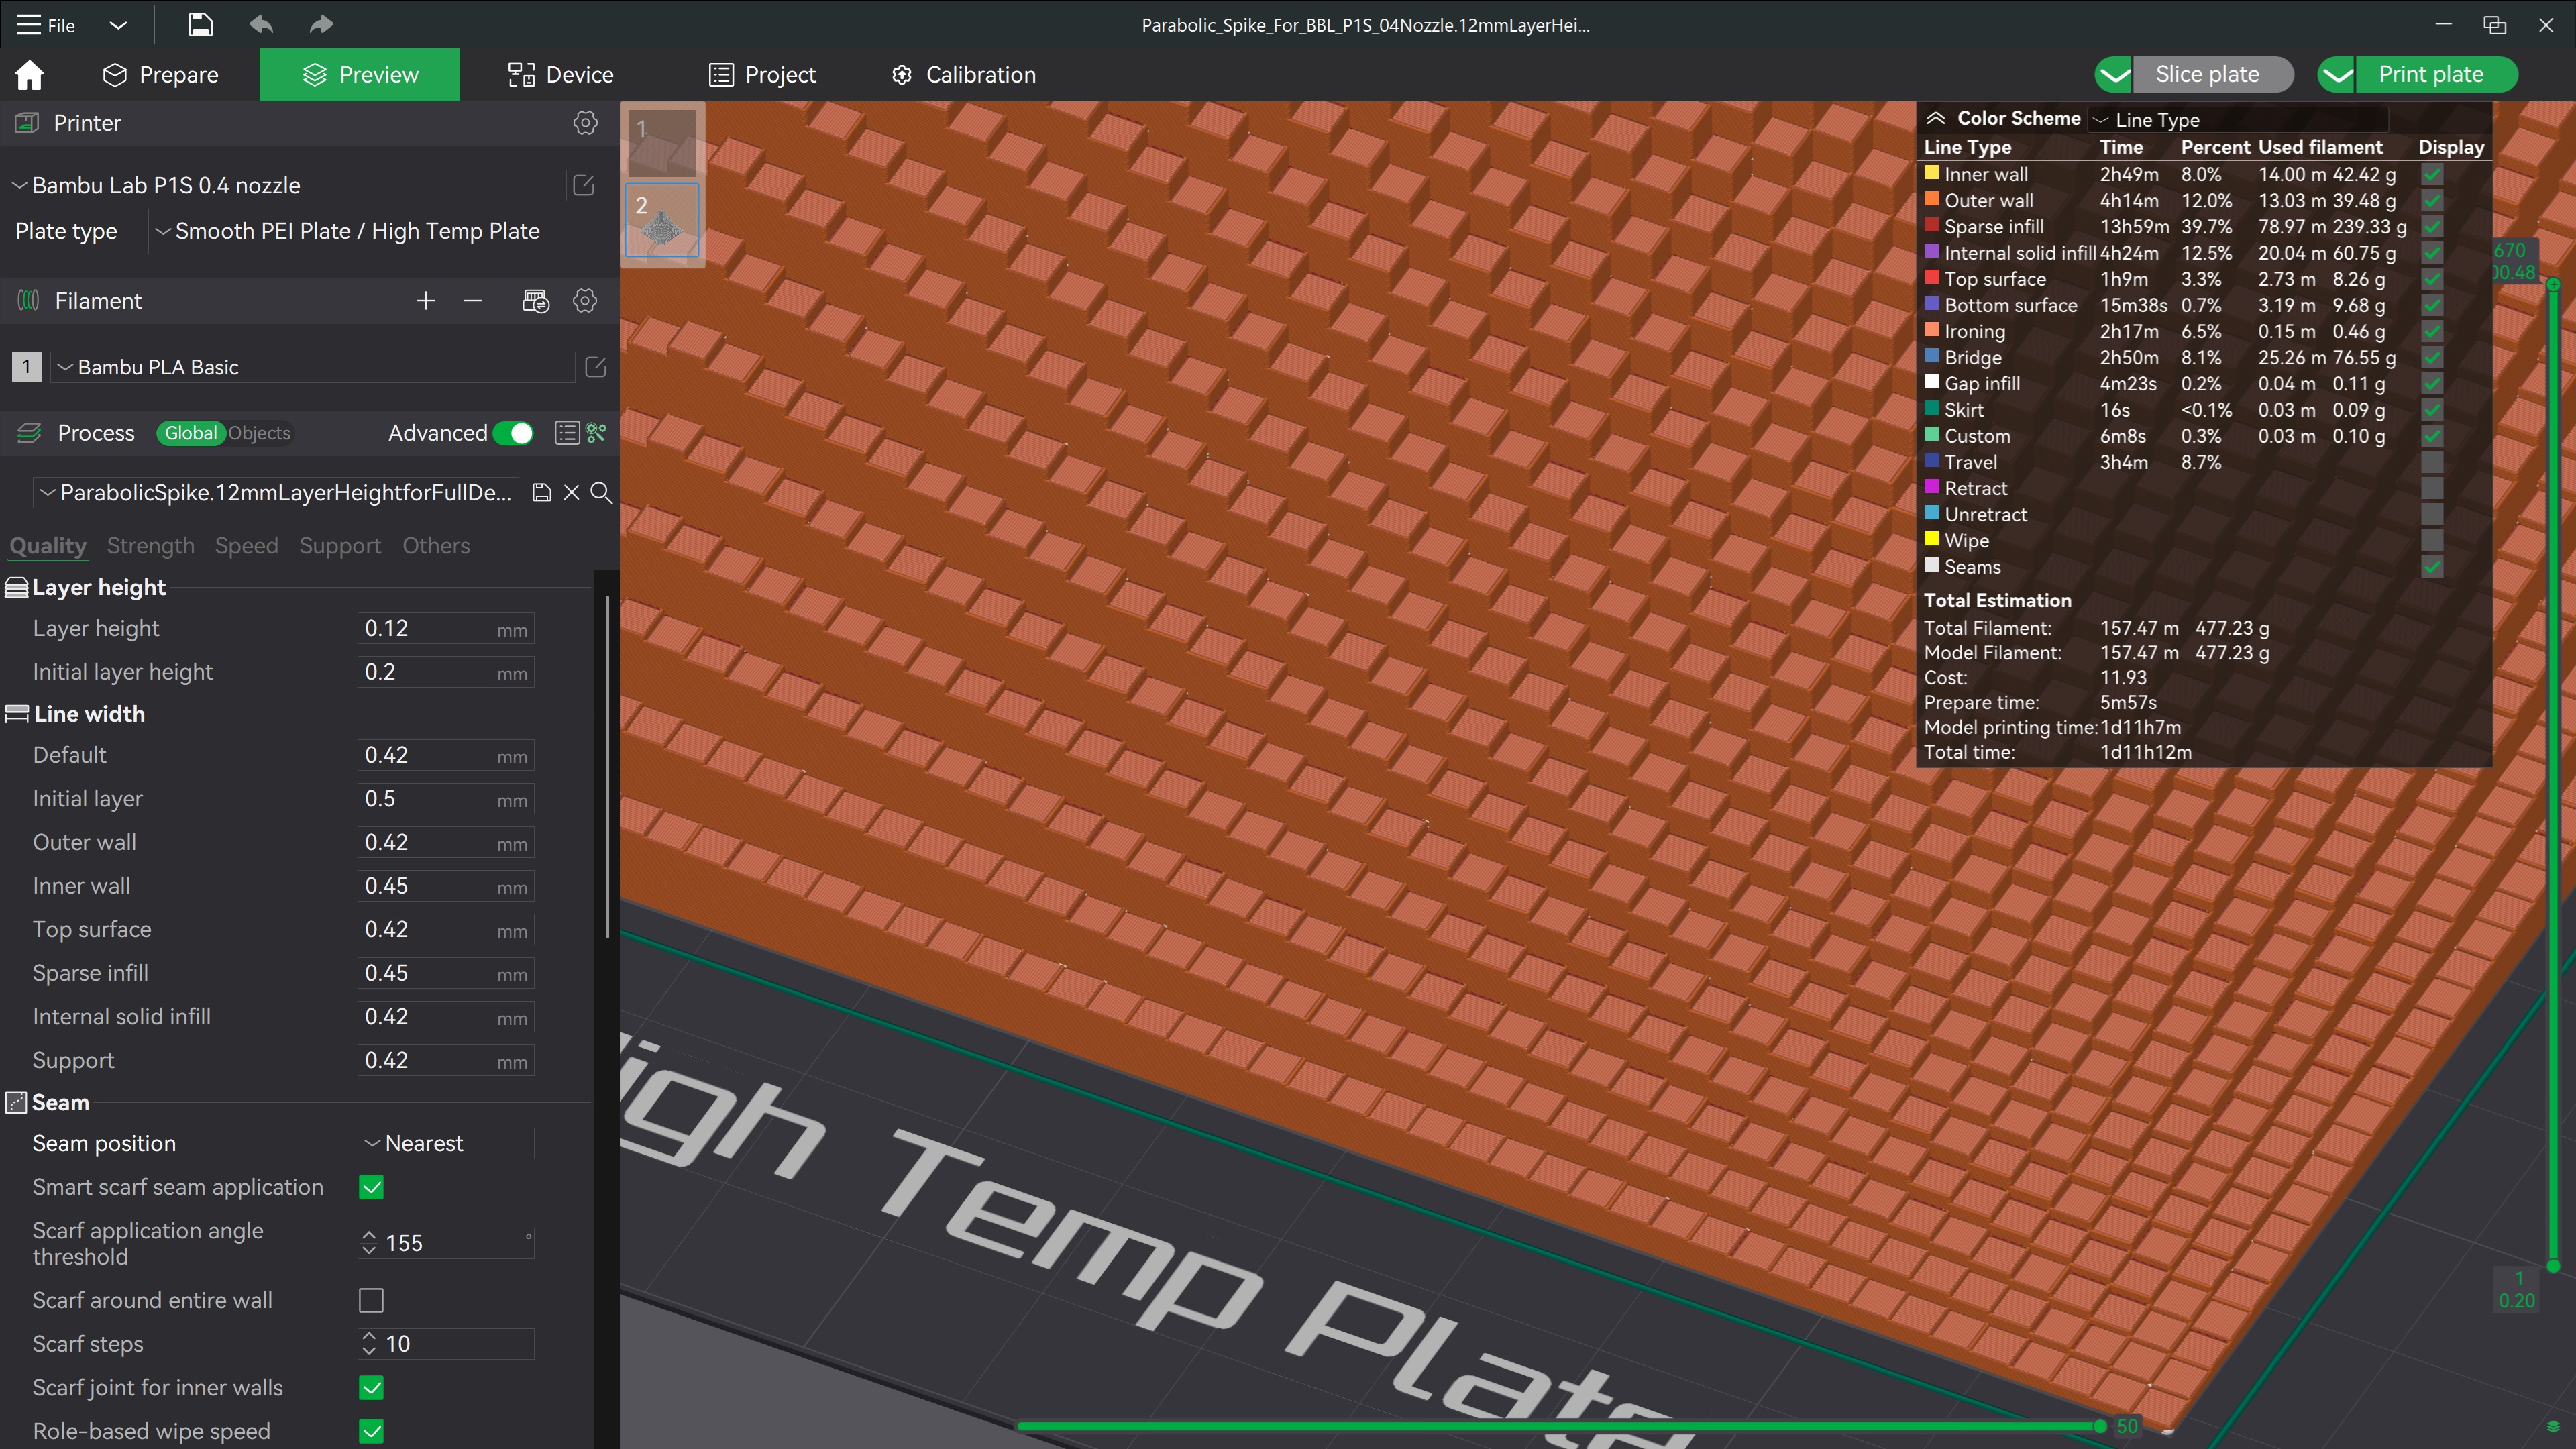Remove a filament with minus icon
The height and width of the screenshot is (1449, 2576).
[x=473, y=301]
